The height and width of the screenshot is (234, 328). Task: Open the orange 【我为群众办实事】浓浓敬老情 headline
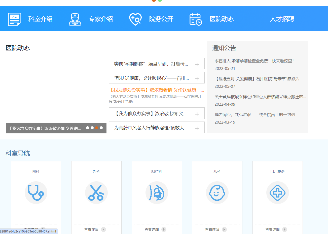coord(157,90)
